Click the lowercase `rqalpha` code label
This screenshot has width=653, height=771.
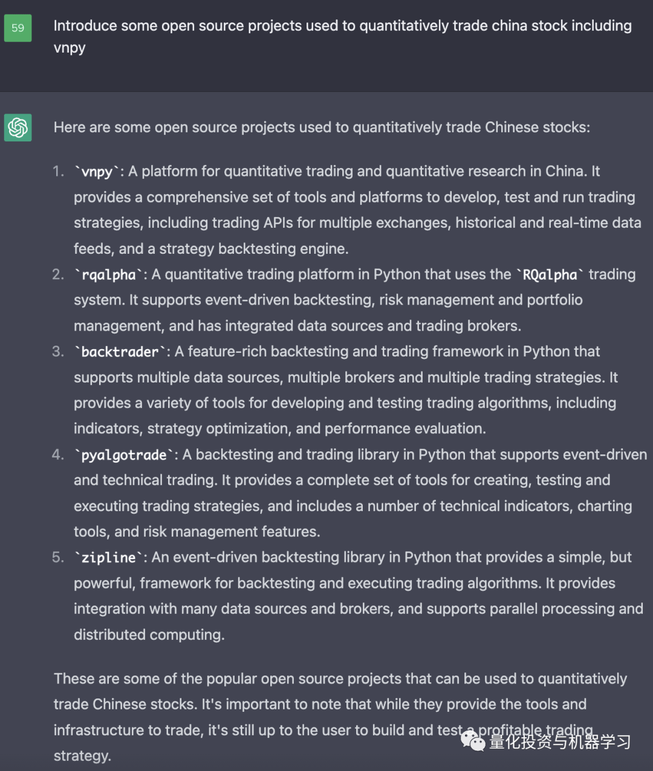tap(109, 275)
